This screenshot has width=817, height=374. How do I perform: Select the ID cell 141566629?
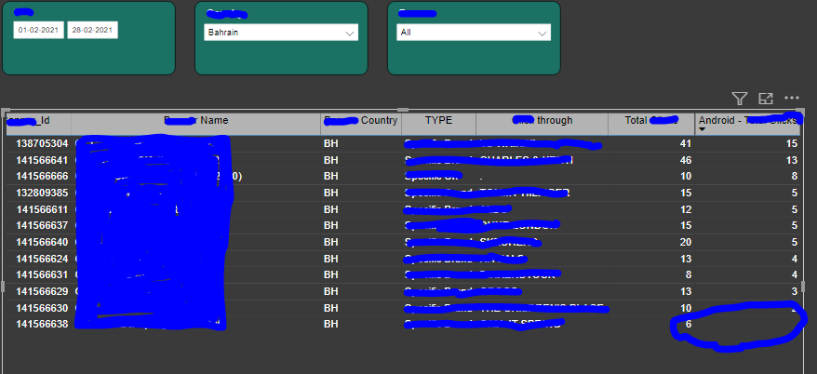coord(42,291)
